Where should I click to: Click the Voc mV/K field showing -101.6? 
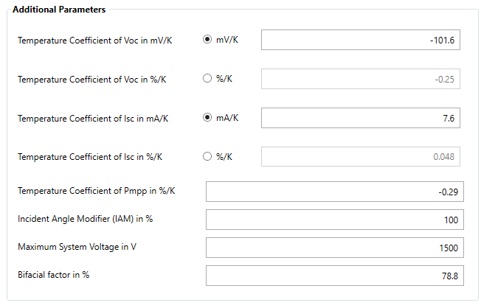(x=361, y=41)
